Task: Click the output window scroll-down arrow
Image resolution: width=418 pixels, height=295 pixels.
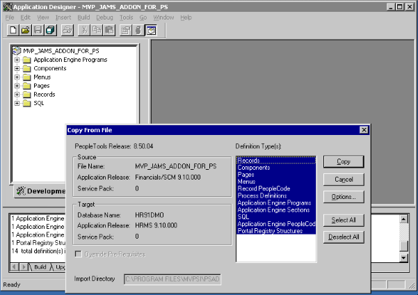Action: (403, 257)
